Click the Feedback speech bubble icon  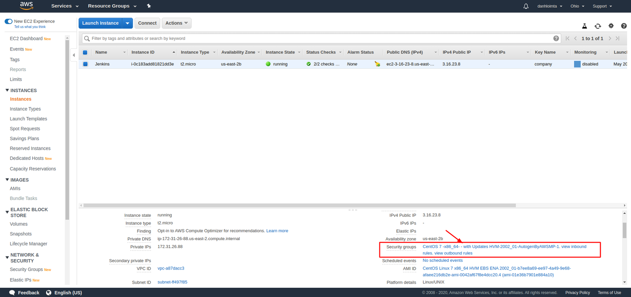12,292
